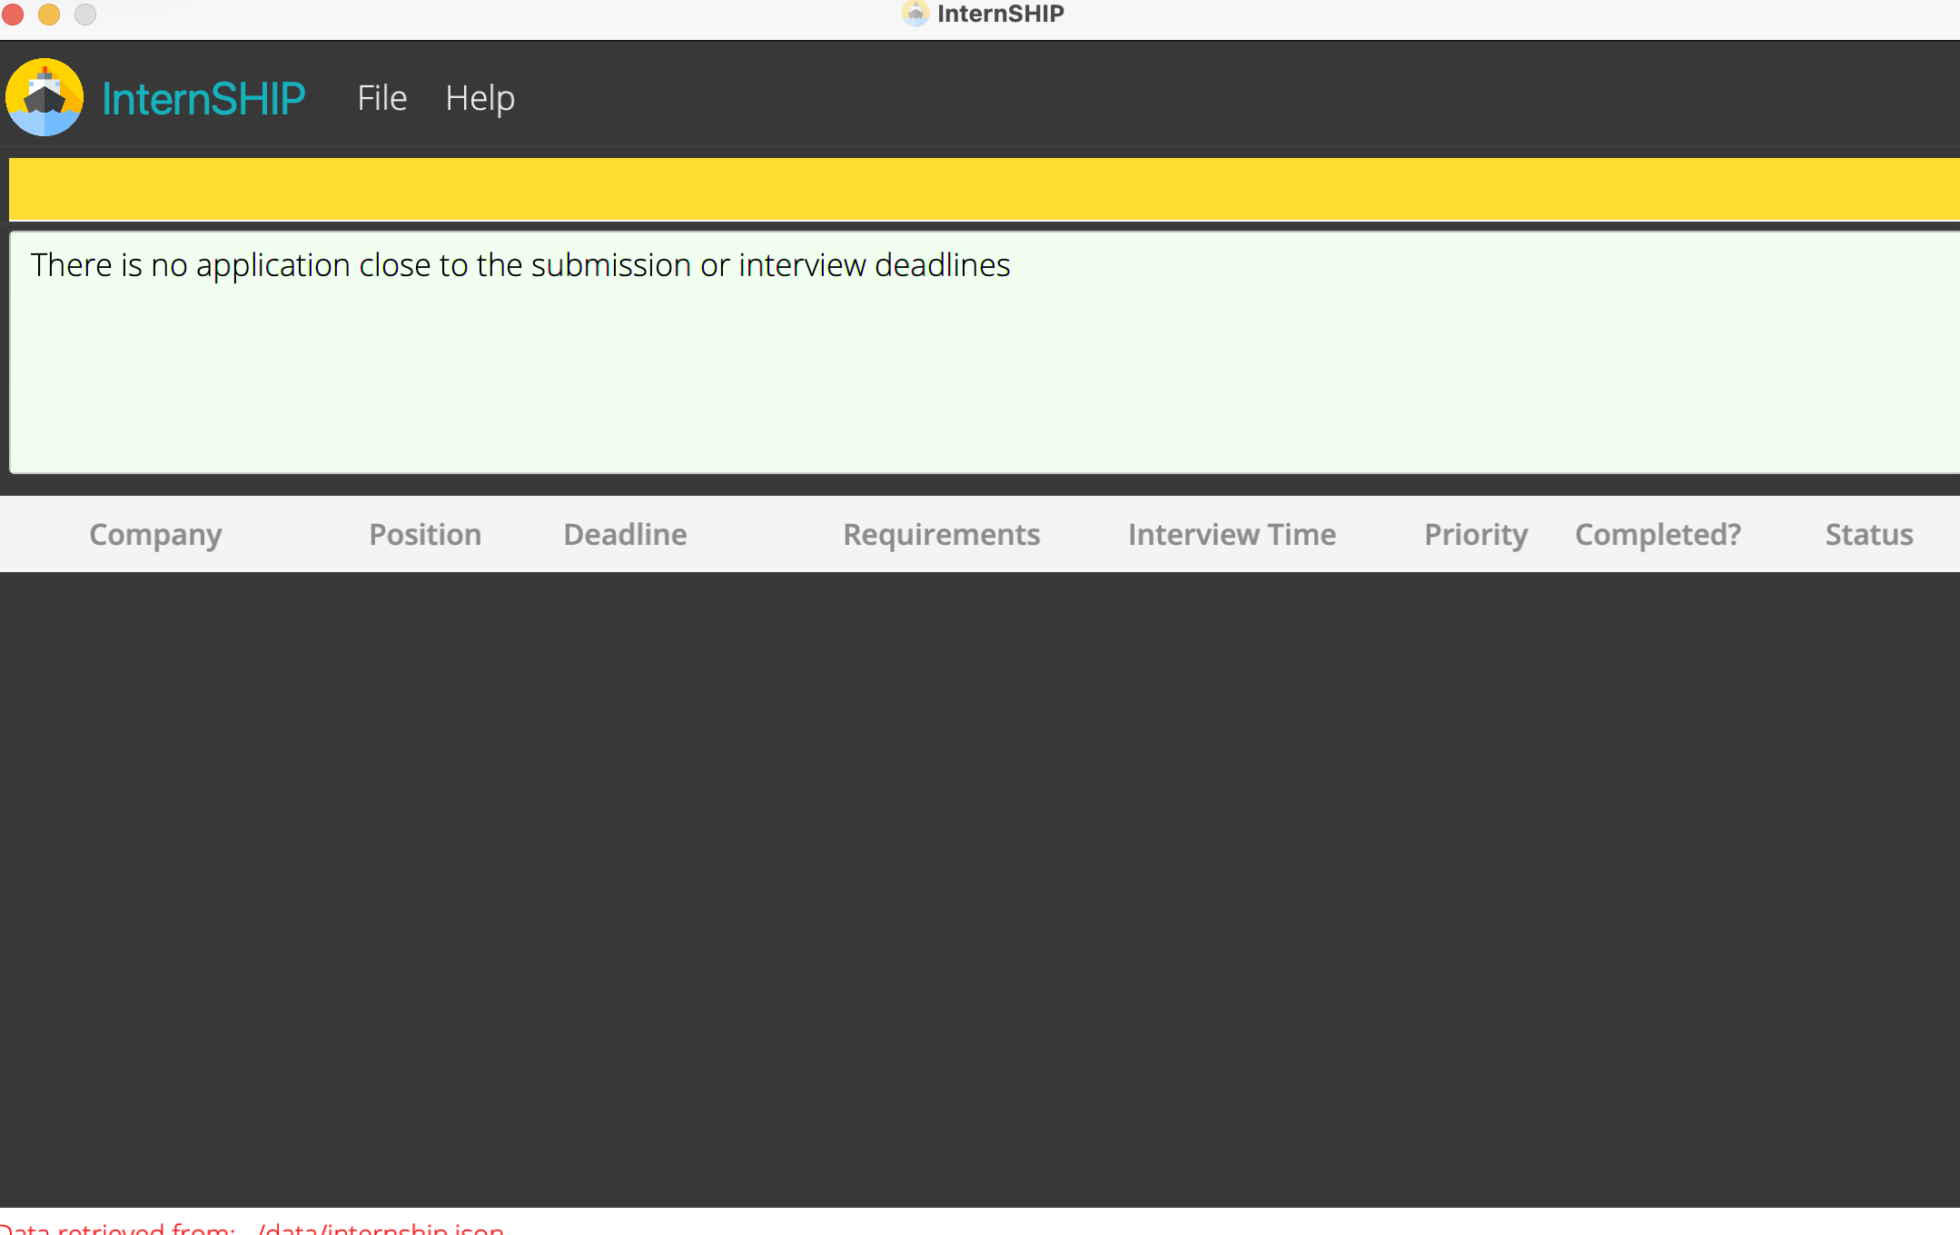Click the yellow minimize window button
Screen dimensions: 1960x1235
(49, 14)
